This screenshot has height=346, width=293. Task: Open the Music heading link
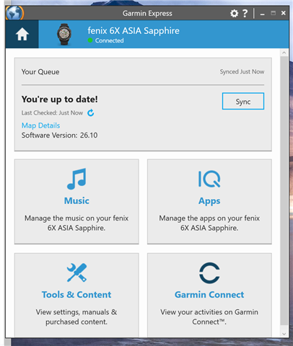[76, 201]
